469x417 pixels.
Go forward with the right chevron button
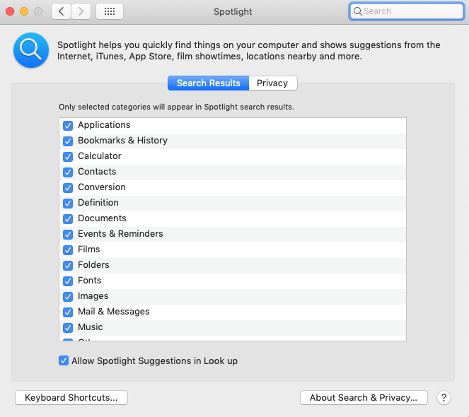click(x=81, y=11)
